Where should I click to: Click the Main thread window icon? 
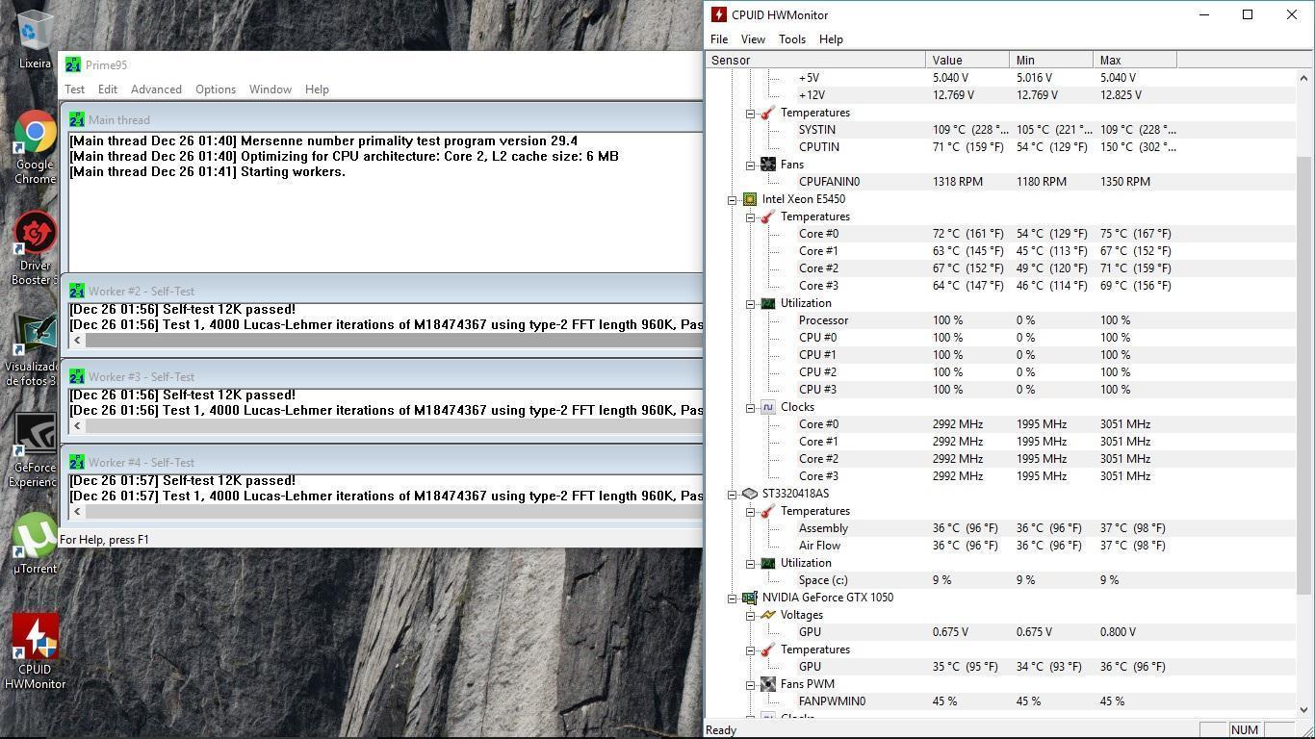point(76,119)
